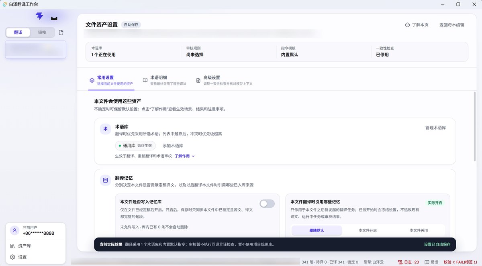Click the 设置已自动保存 notice text

[x=437, y=244]
